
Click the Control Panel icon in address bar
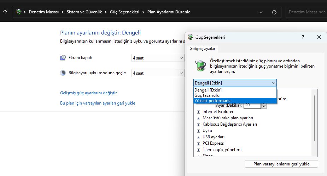tap(19, 12)
